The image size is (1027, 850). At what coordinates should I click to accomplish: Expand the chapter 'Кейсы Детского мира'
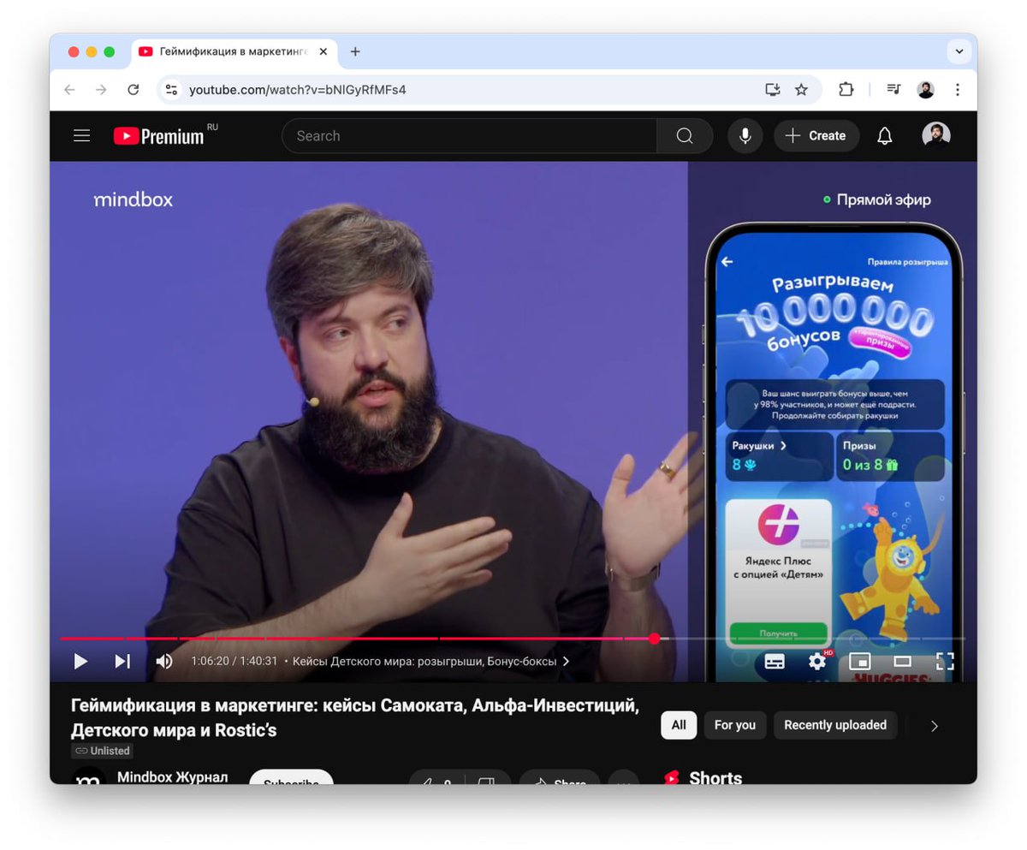tap(430, 661)
